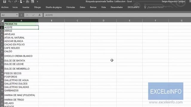The height and width of the screenshot is (107, 191).
Task: Select column A header
Action: (x=21, y=21)
